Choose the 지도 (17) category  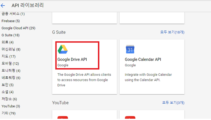8,56
